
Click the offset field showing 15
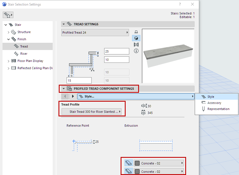[79, 81]
